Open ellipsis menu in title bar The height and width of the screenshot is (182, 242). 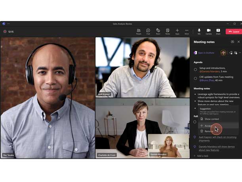coord(8,24)
